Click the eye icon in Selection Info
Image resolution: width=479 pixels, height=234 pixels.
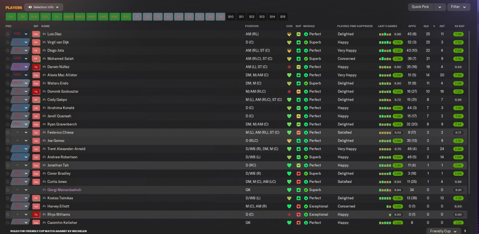point(30,7)
